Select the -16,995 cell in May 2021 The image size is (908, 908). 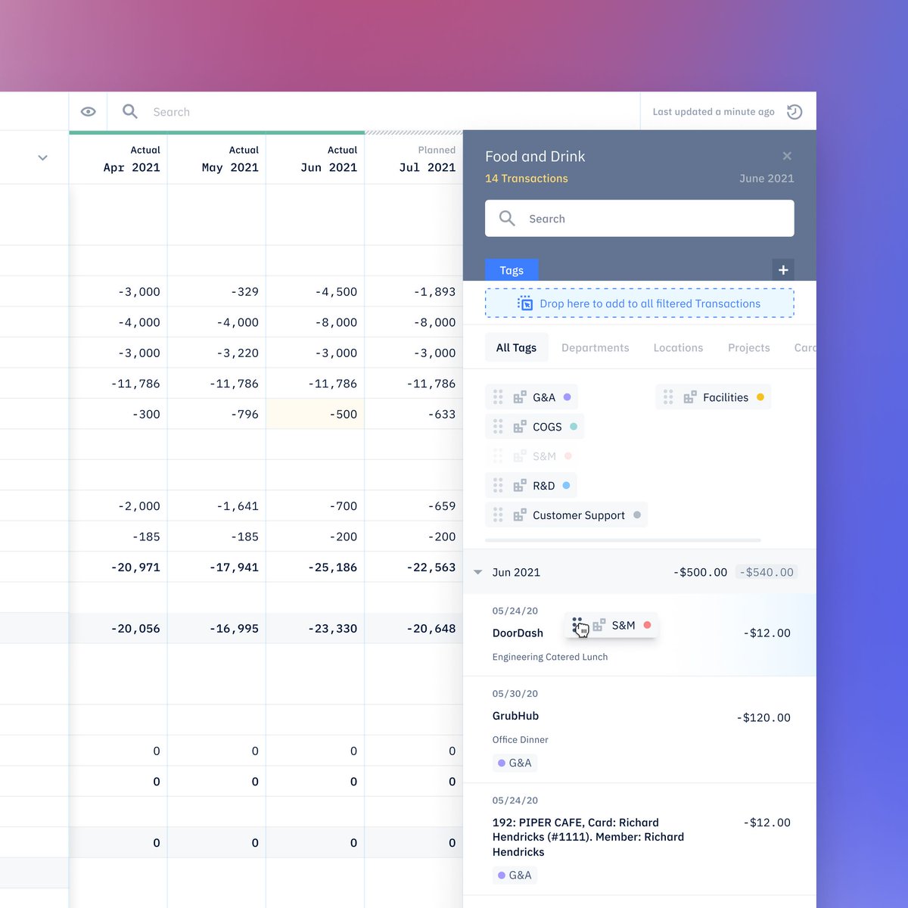(x=217, y=628)
